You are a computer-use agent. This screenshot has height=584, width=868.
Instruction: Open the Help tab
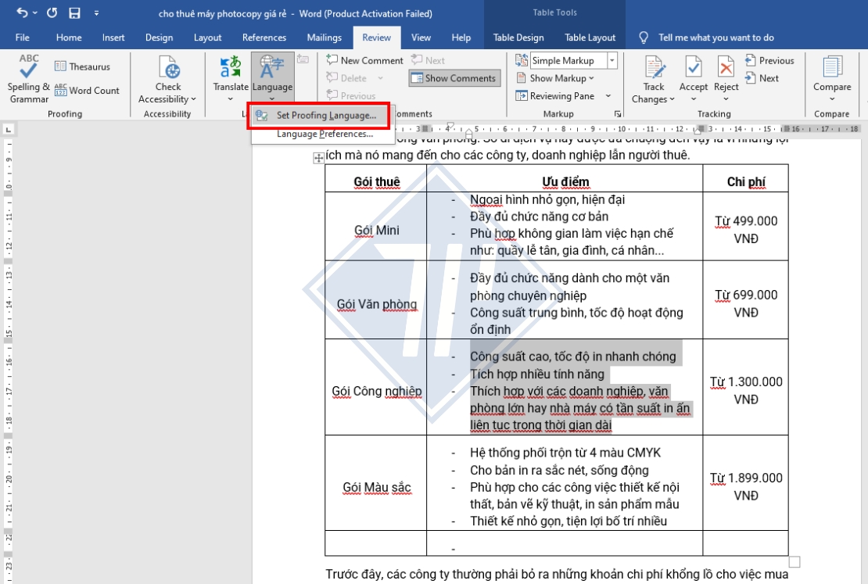461,37
